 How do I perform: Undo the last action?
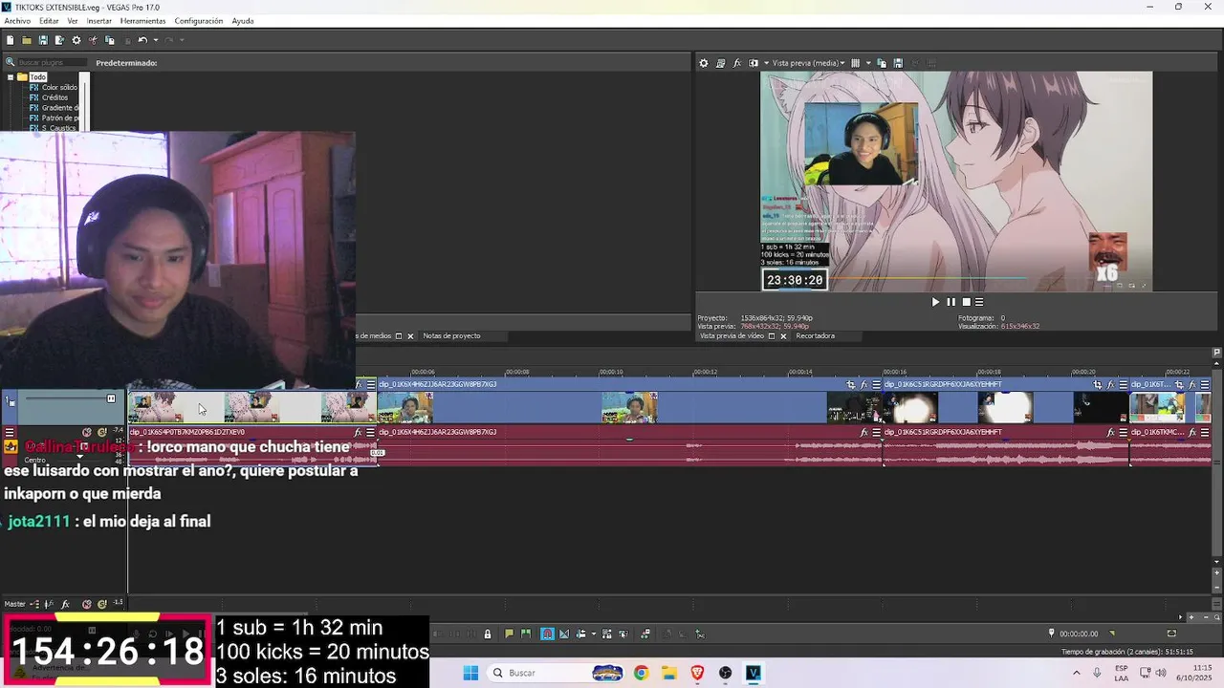click(x=142, y=40)
